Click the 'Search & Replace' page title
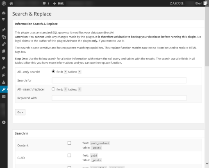The height and width of the screenshot is (168, 209). pyautogui.click(x=32, y=14)
